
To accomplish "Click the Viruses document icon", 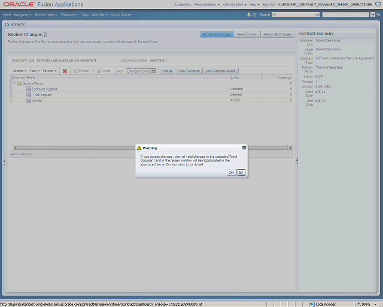I will coord(29,100).
